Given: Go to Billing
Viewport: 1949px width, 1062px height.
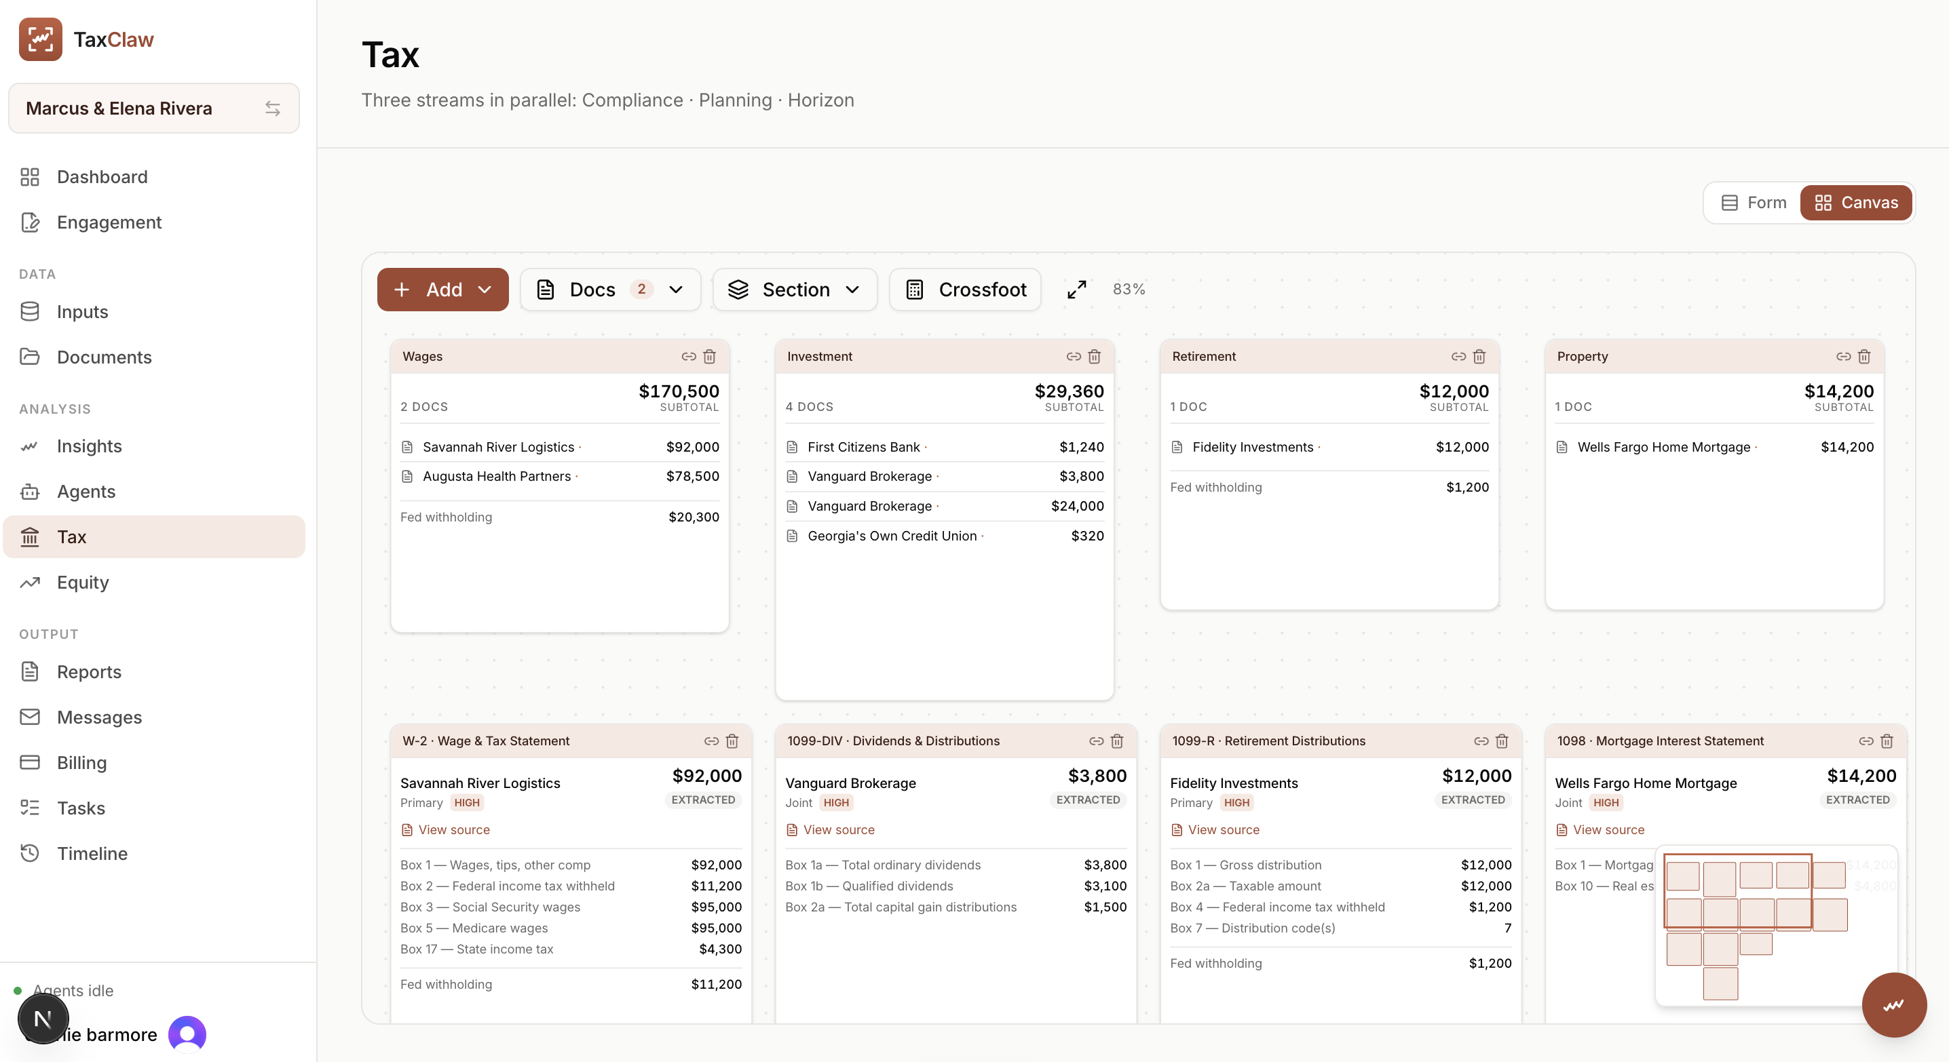Looking at the screenshot, I should (154, 762).
